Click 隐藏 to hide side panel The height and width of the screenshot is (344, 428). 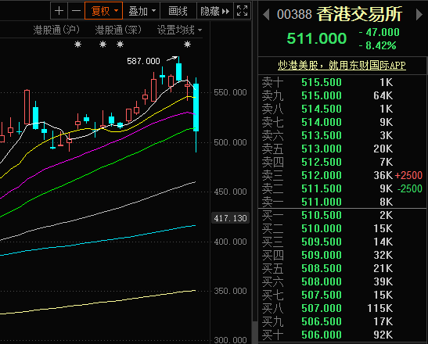coord(215,11)
